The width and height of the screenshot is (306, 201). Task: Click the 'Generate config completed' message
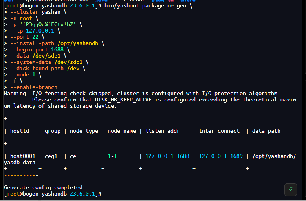43,188
